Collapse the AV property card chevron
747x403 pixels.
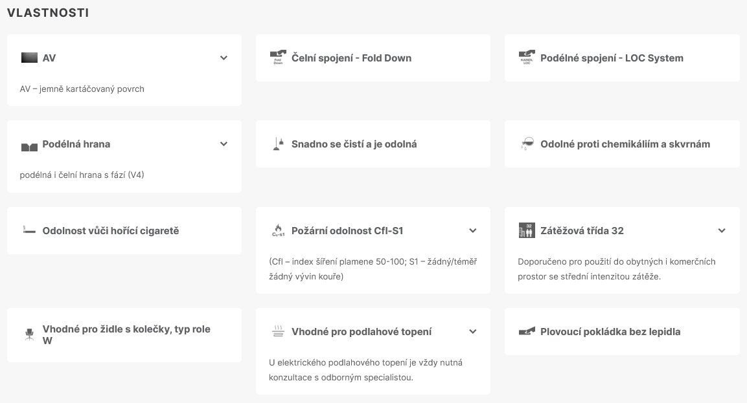coord(224,58)
